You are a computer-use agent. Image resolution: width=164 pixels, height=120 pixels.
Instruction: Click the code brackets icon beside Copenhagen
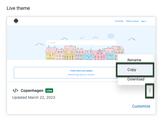pyautogui.click(x=15, y=91)
